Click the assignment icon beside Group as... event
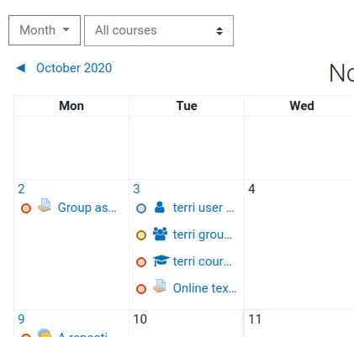This screenshot has width=354, height=337. point(45,205)
